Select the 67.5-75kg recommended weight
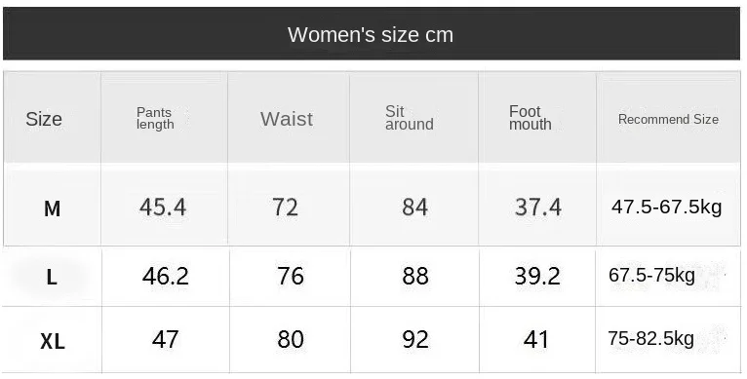Screen dimensions: 747x379 click(651, 275)
